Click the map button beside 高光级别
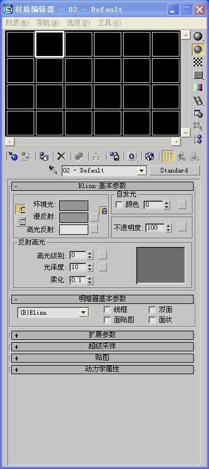The width and height of the screenshot is (209, 469). [103, 255]
